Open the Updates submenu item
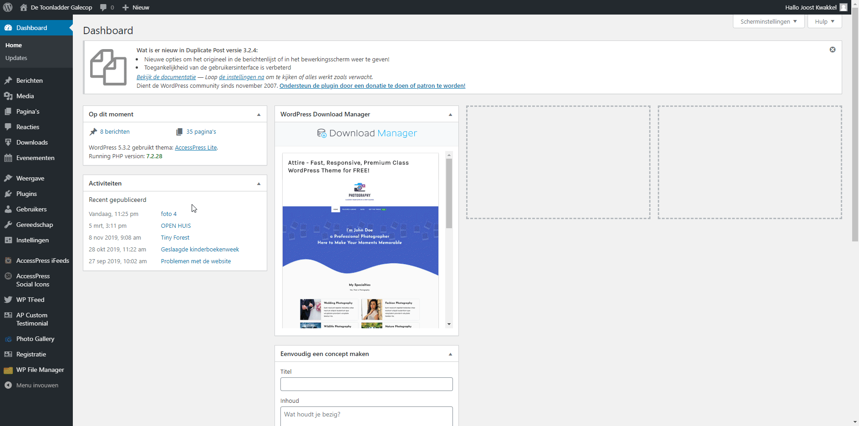This screenshot has height=426, width=859. coord(16,58)
